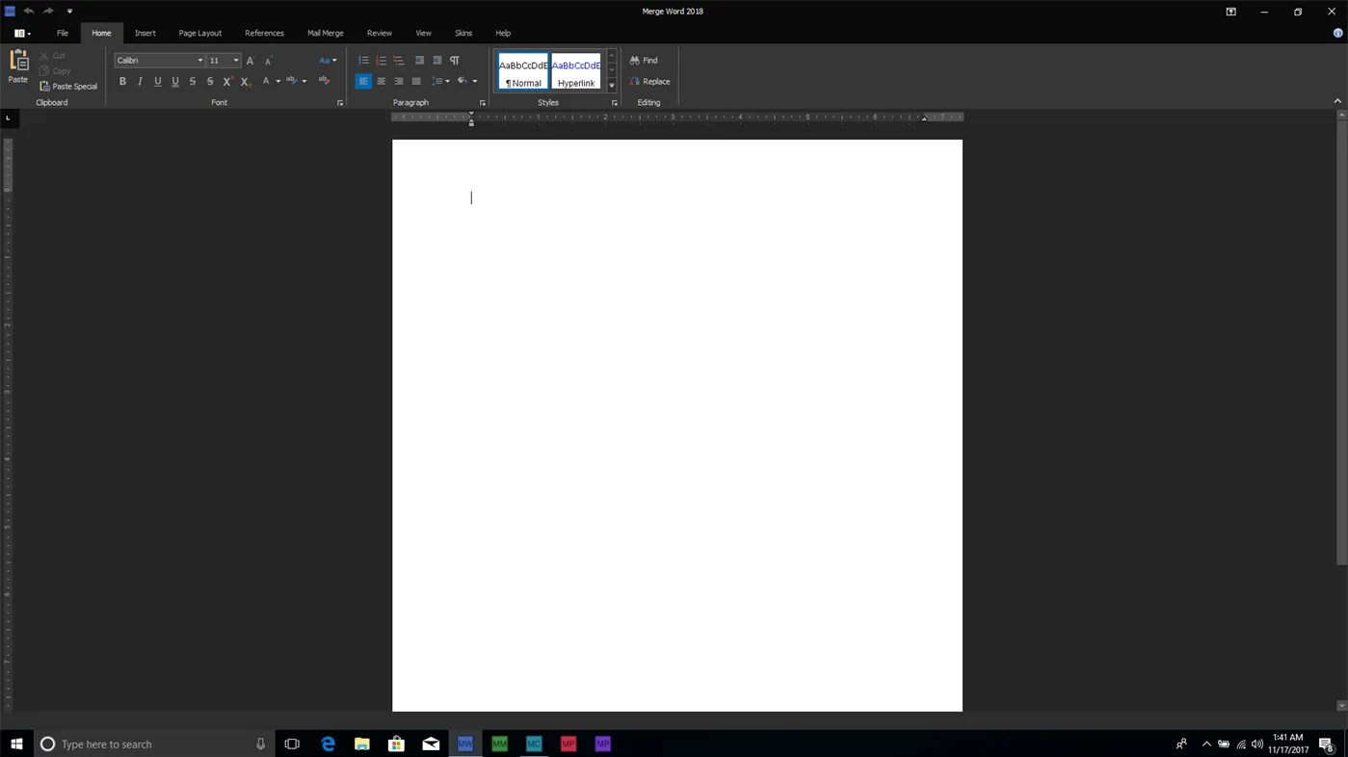Enable justify alignment
The height and width of the screenshot is (757, 1348).
tap(415, 81)
